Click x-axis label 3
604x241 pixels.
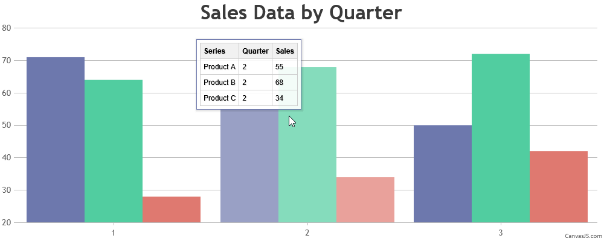(x=501, y=232)
